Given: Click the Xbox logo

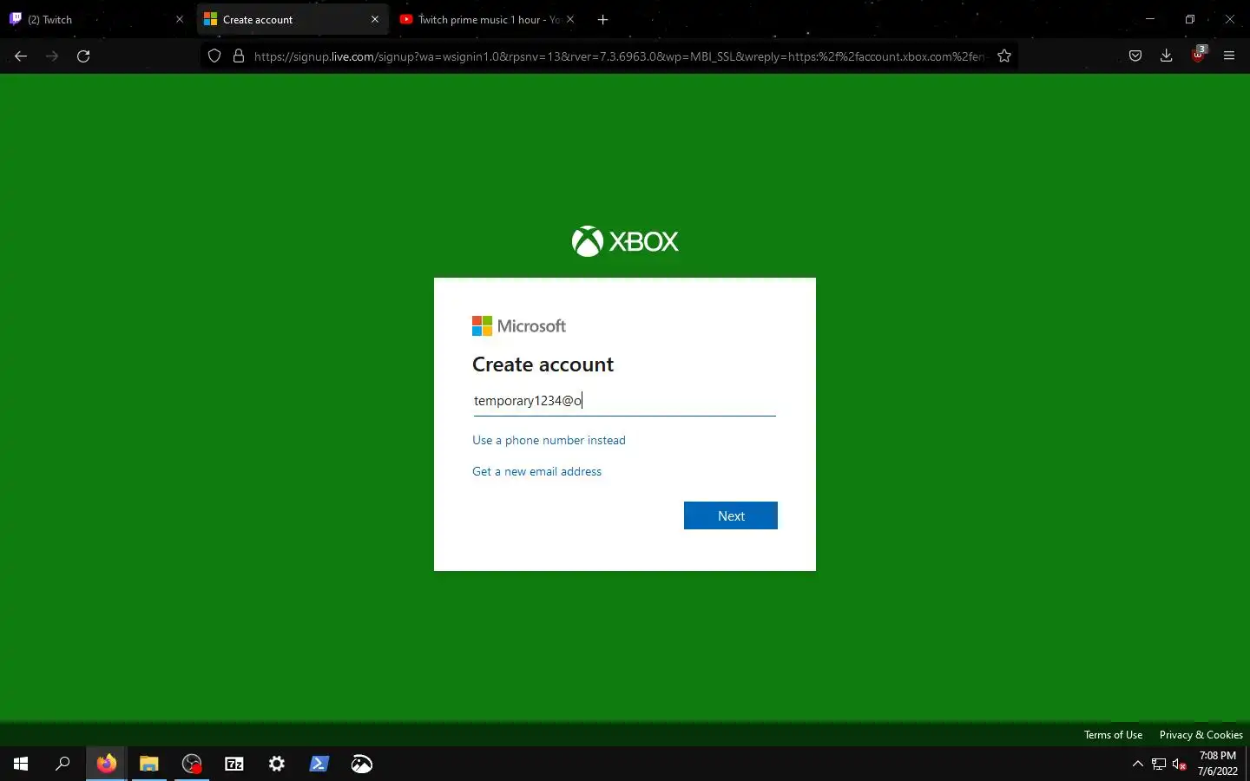Looking at the screenshot, I should (x=625, y=241).
